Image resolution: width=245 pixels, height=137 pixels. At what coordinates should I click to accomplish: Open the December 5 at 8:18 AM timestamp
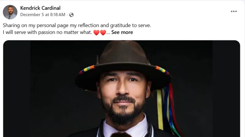[43, 15]
